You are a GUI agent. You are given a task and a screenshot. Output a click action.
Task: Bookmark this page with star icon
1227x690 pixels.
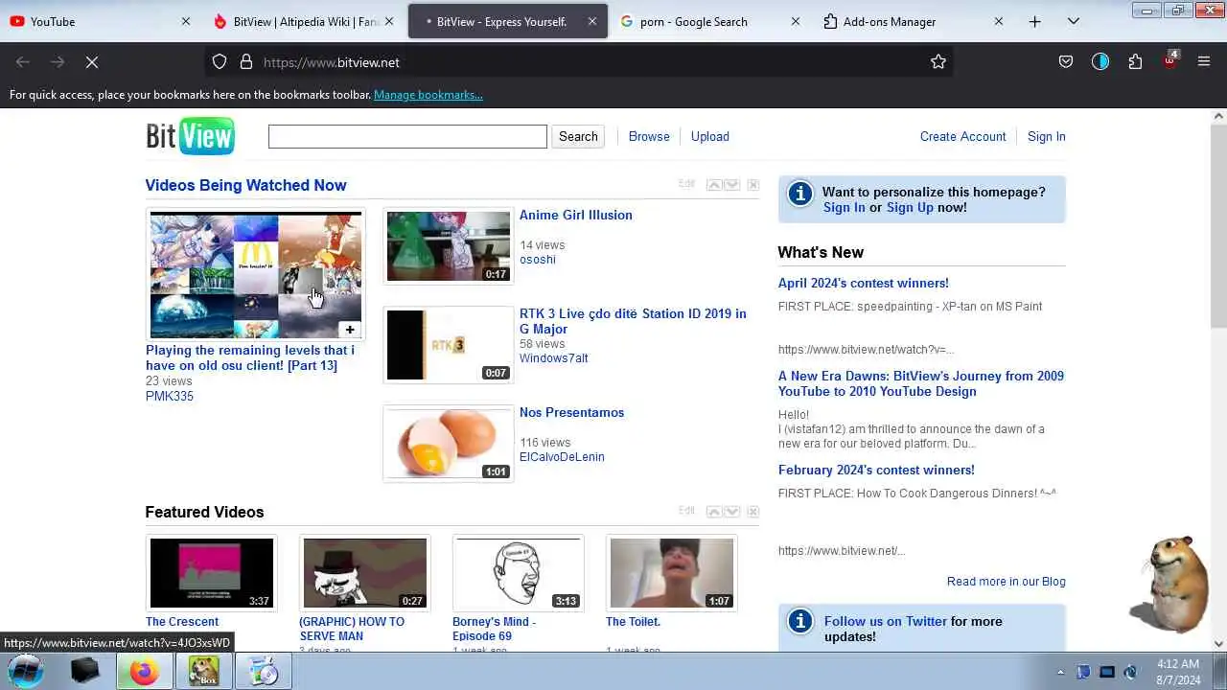pos(938,62)
